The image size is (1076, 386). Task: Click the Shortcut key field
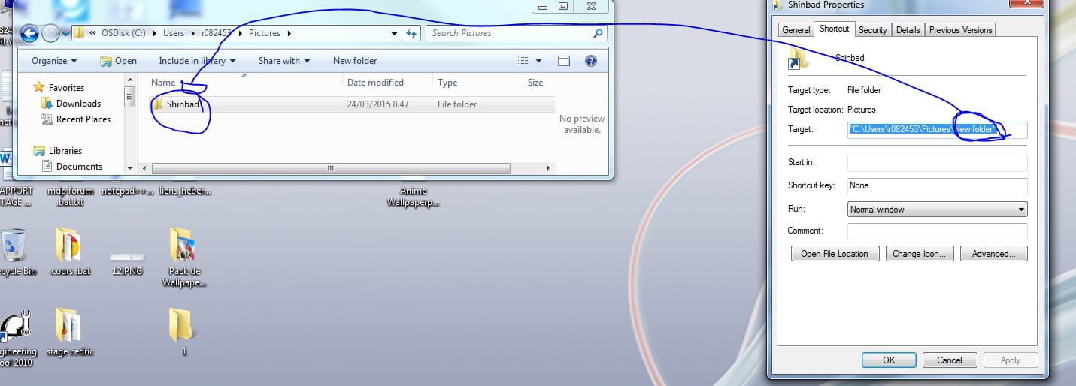(937, 185)
